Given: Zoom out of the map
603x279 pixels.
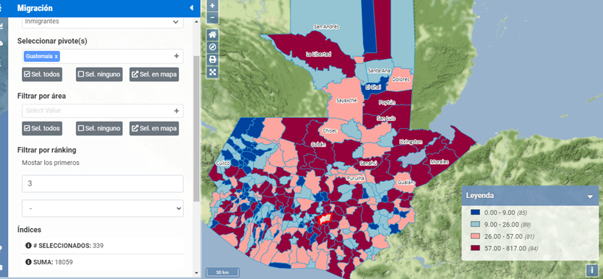Looking at the screenshot, I should click(x=213, y=18).
